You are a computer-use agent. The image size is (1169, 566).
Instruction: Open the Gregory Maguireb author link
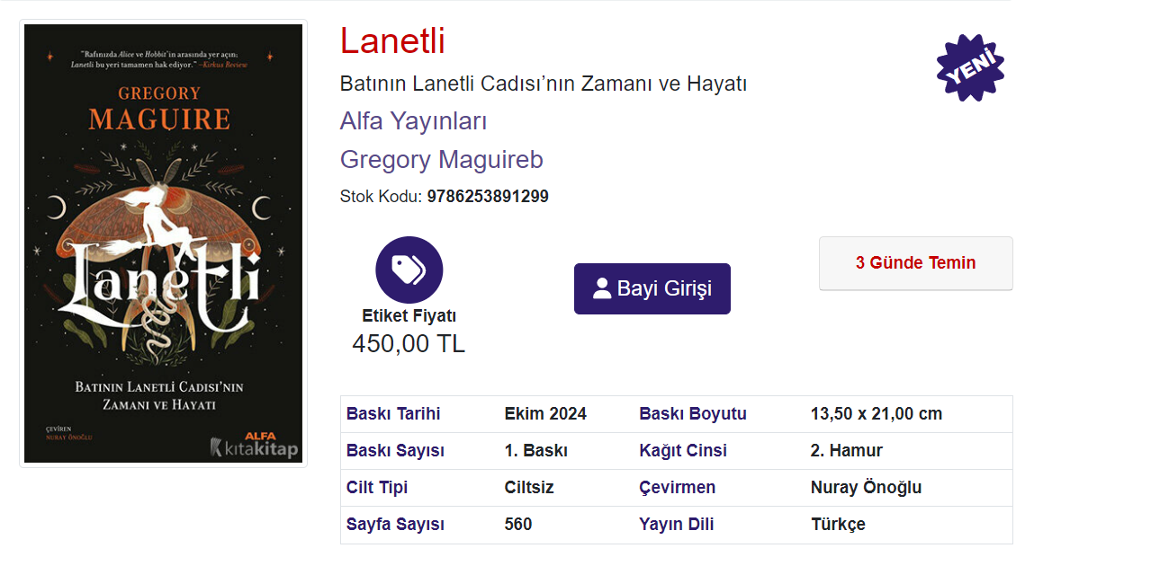point(441,160)
